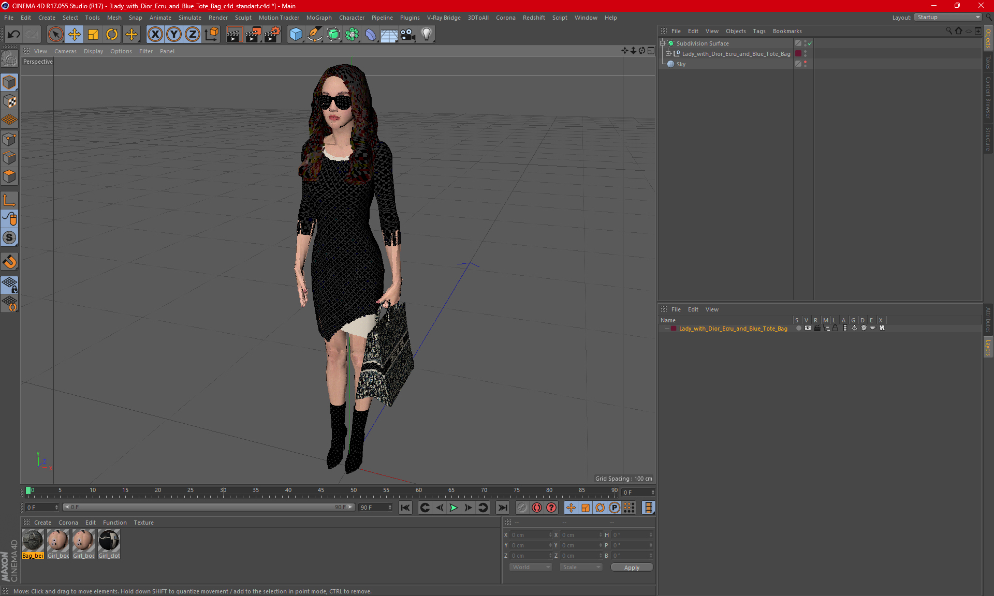
Task: Toggle Sky object visibility dots
Action: pyautogui.click(x=805, y=64)
